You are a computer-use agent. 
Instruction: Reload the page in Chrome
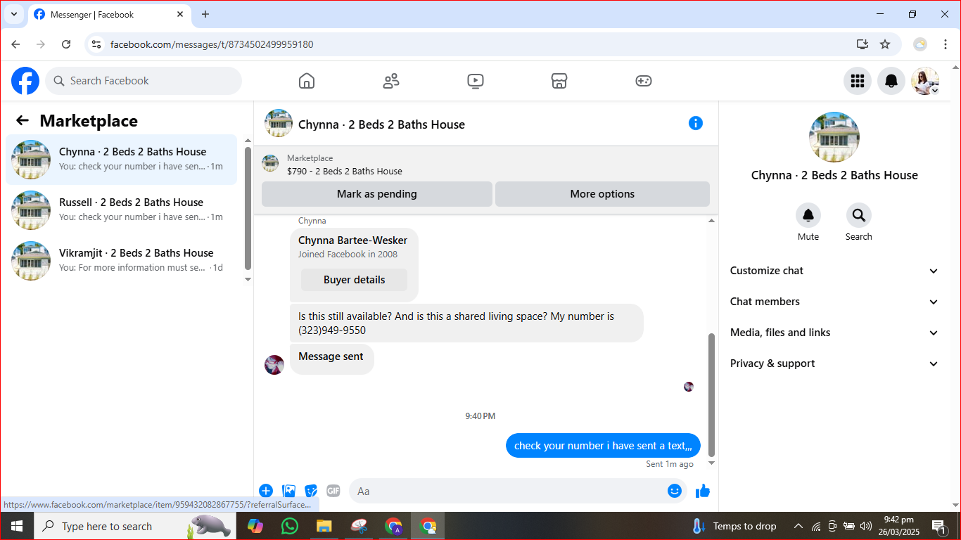point(66,44)
